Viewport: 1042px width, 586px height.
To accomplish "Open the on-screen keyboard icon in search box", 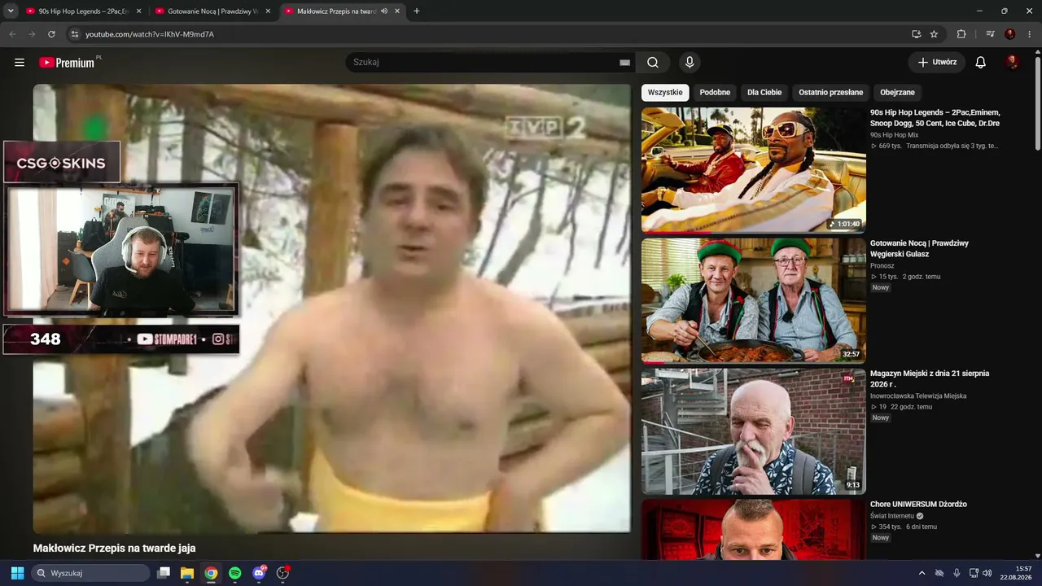I will [x=624, y=63].
